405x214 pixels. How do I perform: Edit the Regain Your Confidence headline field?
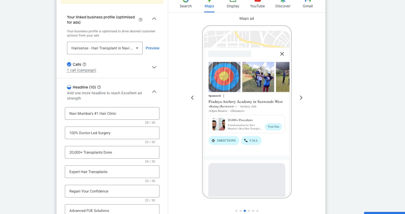tap(112, 191)
